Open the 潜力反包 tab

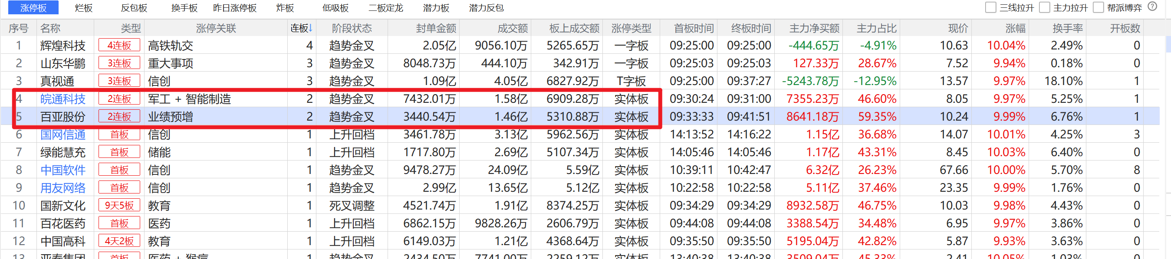pyautogui.click(x=487, y=8)
